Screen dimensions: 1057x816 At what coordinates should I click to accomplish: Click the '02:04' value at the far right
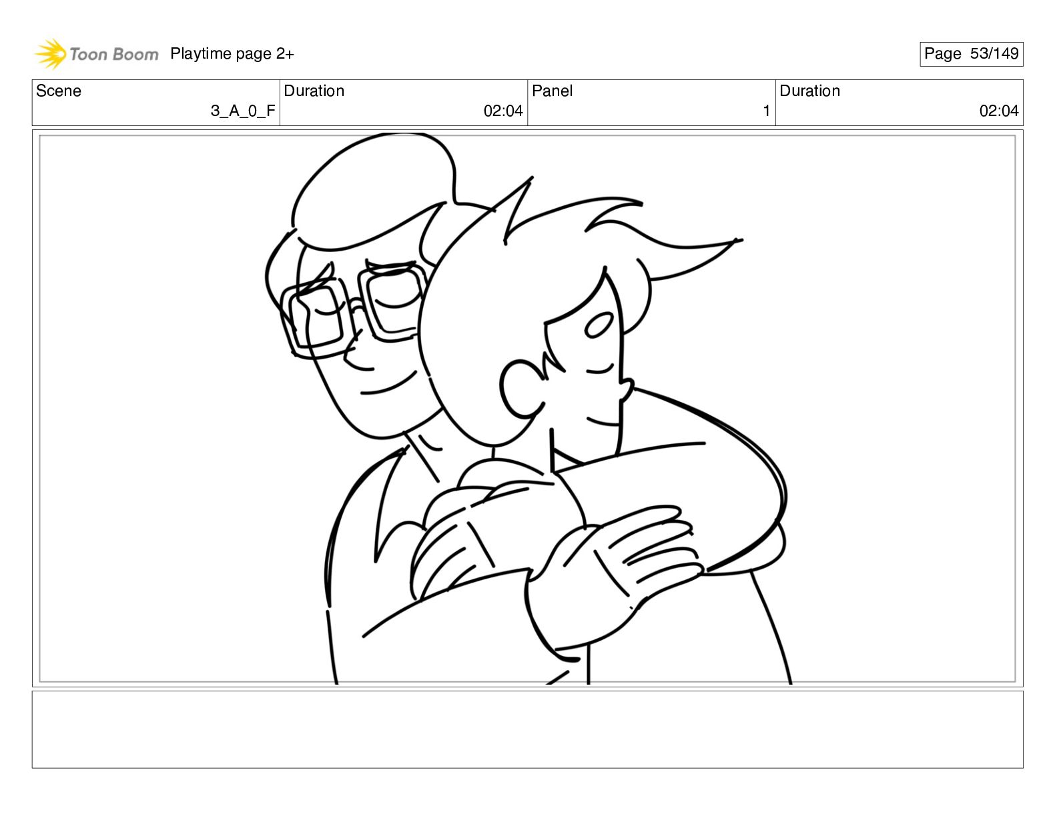tap(999, 111)
